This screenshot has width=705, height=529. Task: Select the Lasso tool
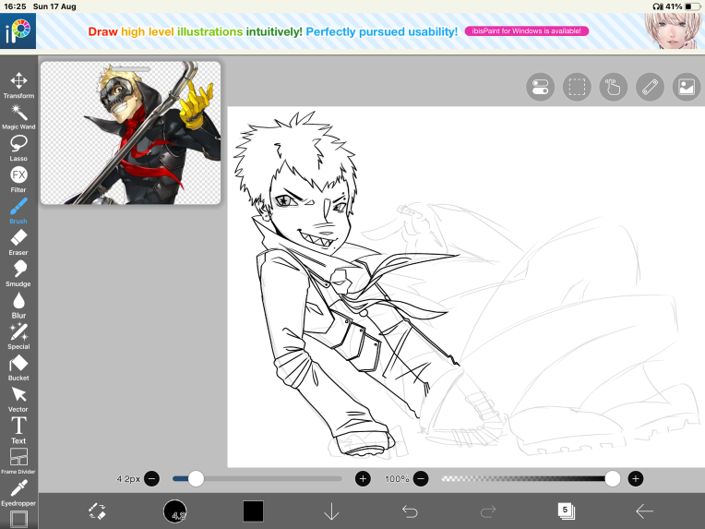[18, 149]
